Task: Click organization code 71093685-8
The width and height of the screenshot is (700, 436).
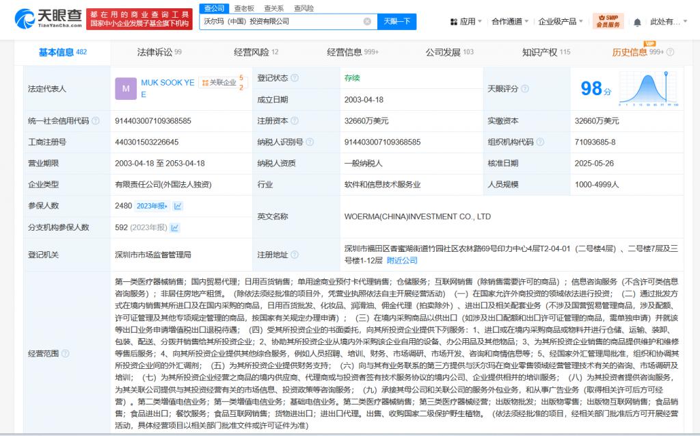Action: coord(595,142)
